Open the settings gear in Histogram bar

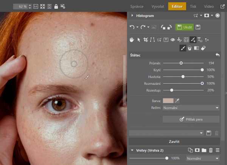(x=218, y=16)
